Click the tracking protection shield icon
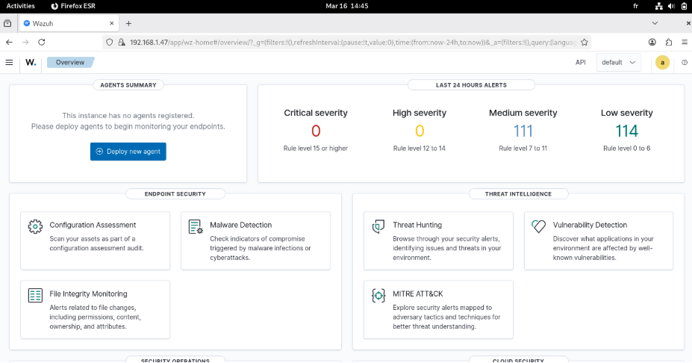 (110, 42)
